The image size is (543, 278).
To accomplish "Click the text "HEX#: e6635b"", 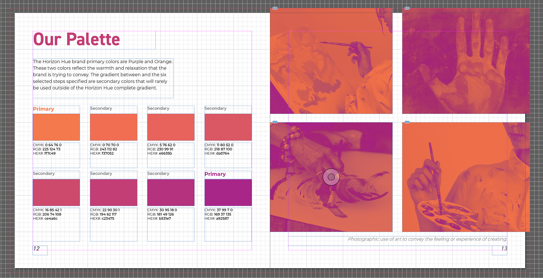I will (160, 153).
